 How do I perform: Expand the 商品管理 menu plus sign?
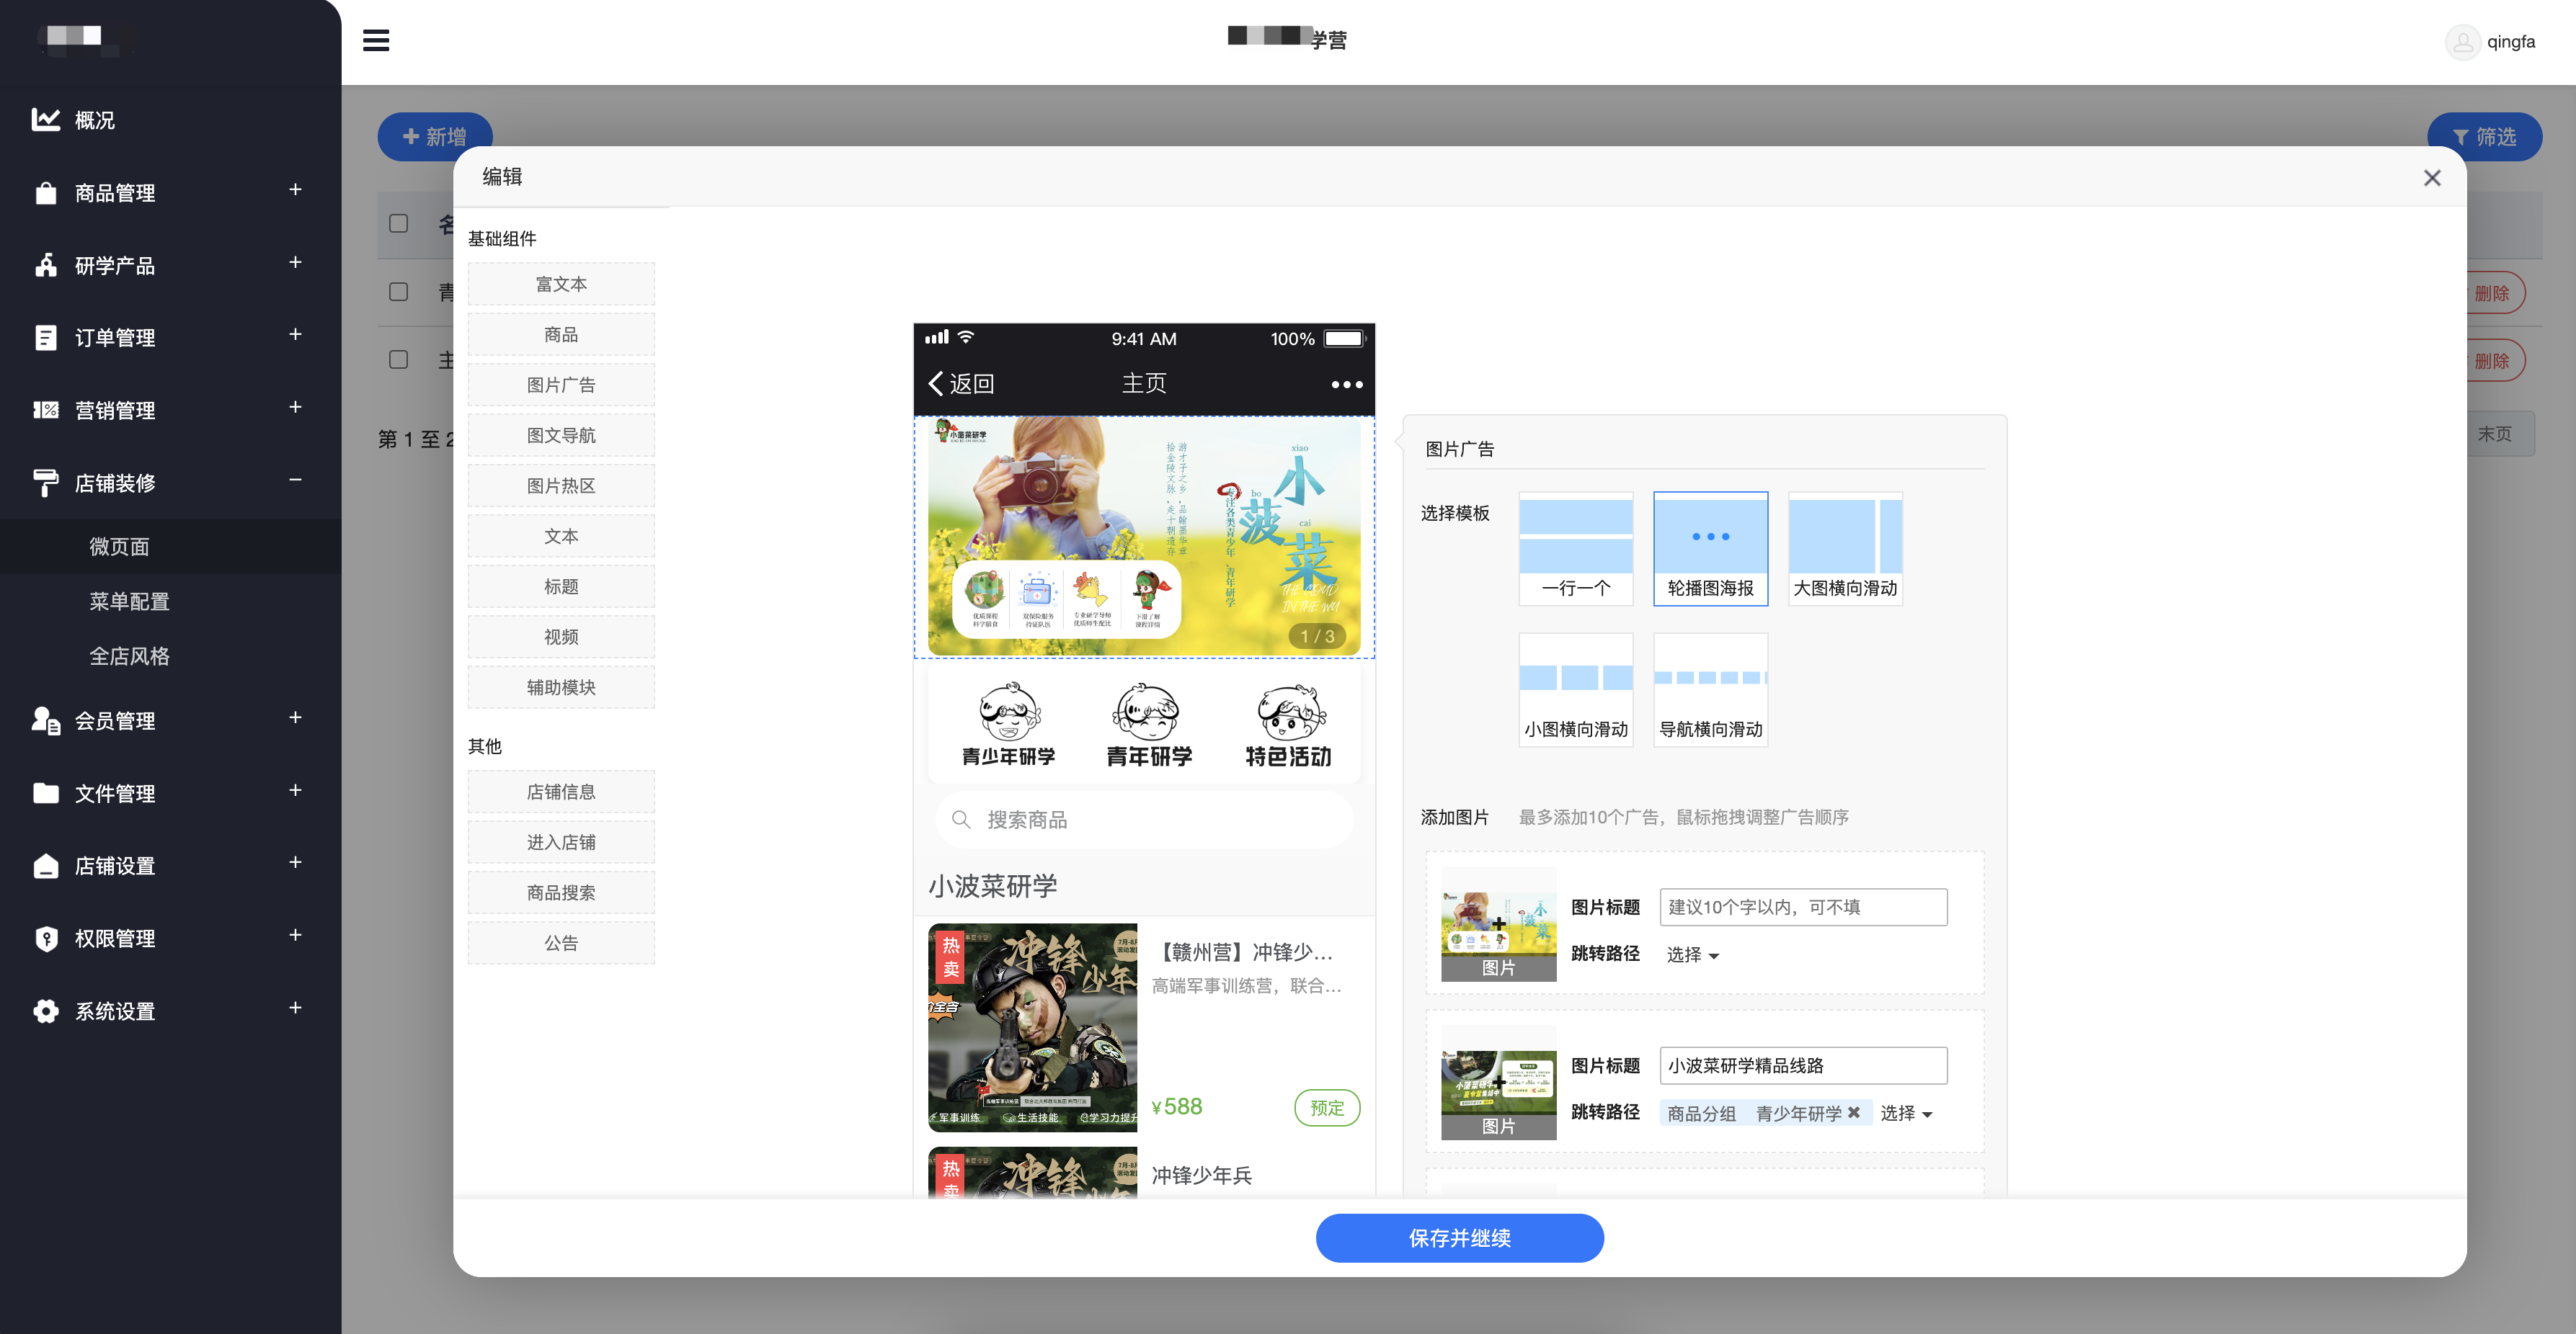(x=295, y=190)
